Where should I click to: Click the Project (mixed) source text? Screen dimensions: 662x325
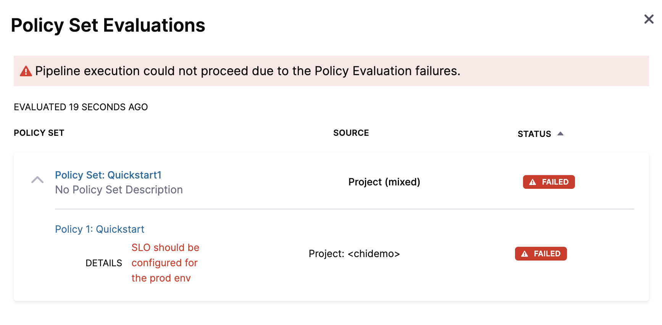tap(384, 182)
